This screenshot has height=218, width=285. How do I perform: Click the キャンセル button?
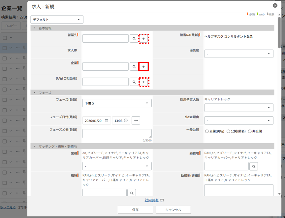[x=173, y=210]
